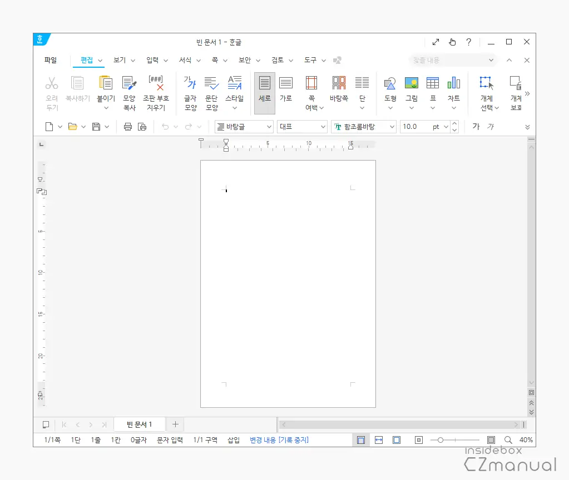Switch to the 빈 문서 1 tab
Image resolution: width=569 pixels, height=480 pixels.
(x=139, y=424)
